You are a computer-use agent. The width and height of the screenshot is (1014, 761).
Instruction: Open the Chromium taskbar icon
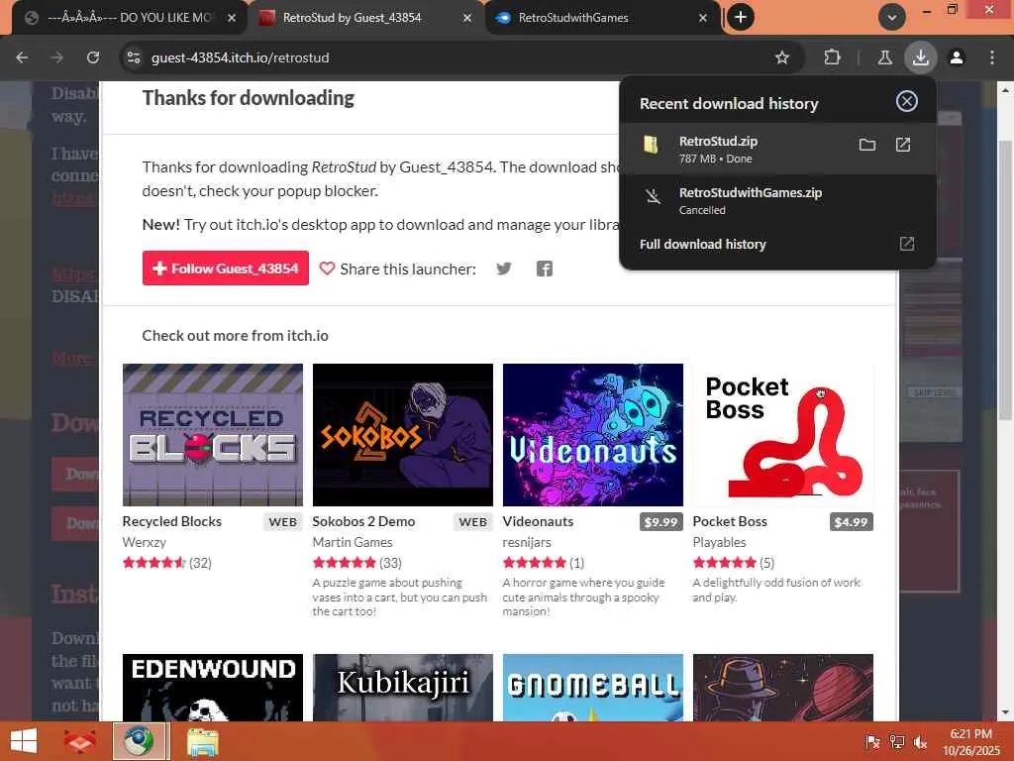[x=139, y=741]
